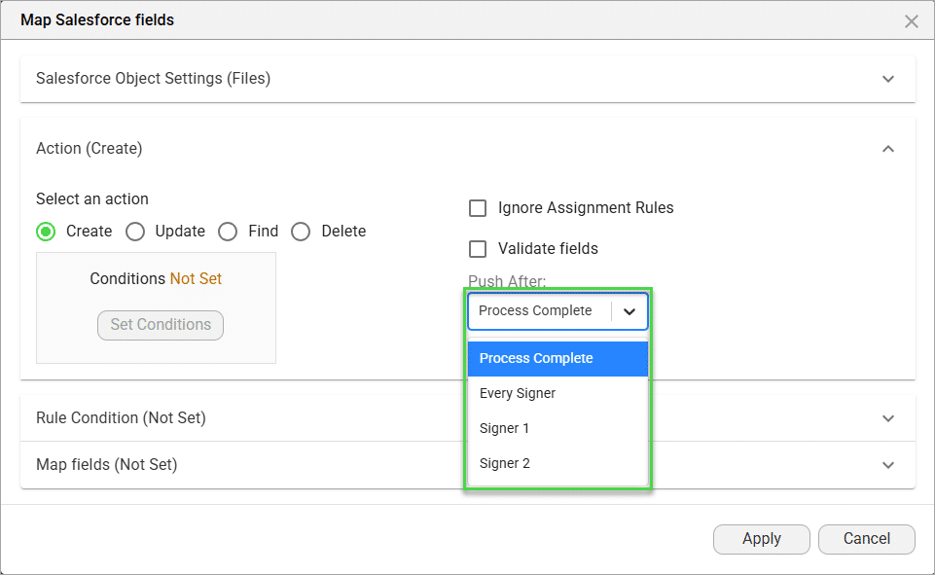Select the Create action
This screenshot has height=575, width=935.
(x=45, y=232)
